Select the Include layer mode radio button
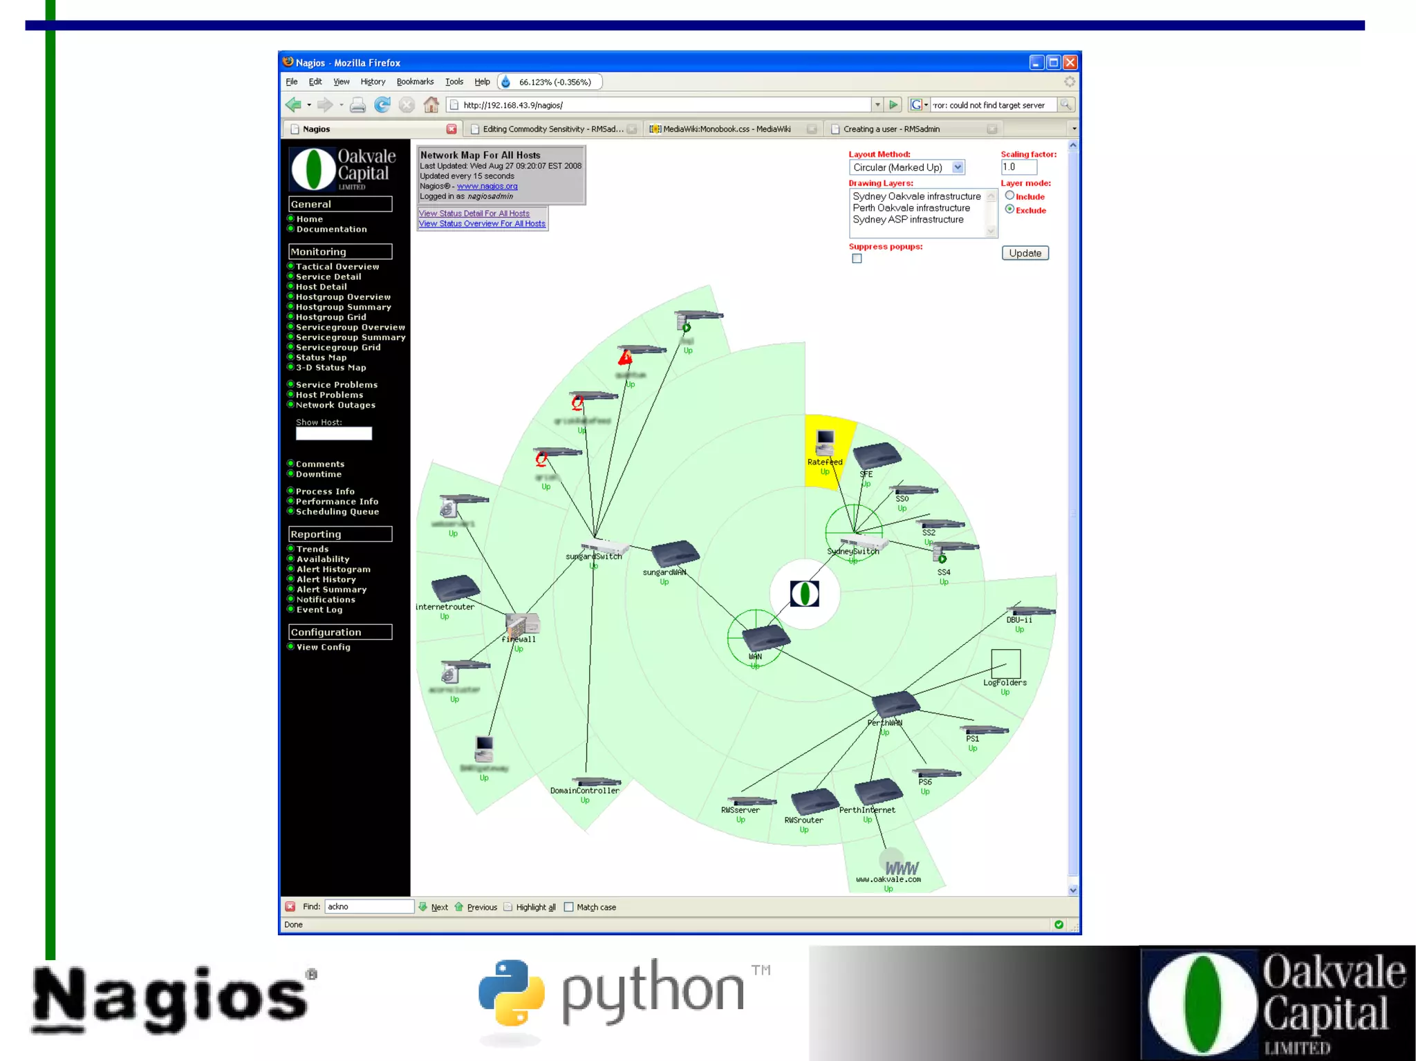The width and height of the screenshot is (1416, 1061). 1009,196
